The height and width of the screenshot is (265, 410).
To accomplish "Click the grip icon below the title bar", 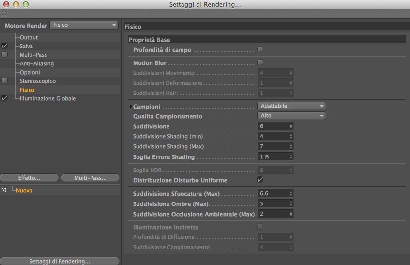I will [x=4, y=15].
